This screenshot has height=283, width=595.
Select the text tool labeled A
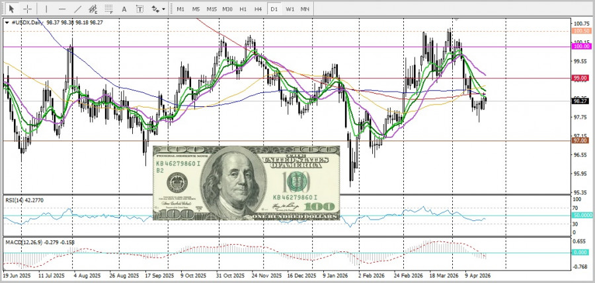point(124,9)
